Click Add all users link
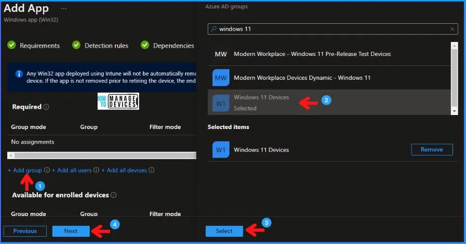466x244 pixels. click(72, 170)
